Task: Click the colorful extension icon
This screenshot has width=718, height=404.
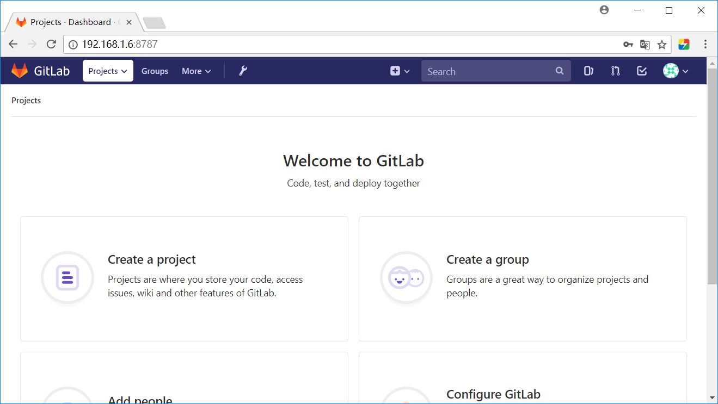Action: click(684, 45)
